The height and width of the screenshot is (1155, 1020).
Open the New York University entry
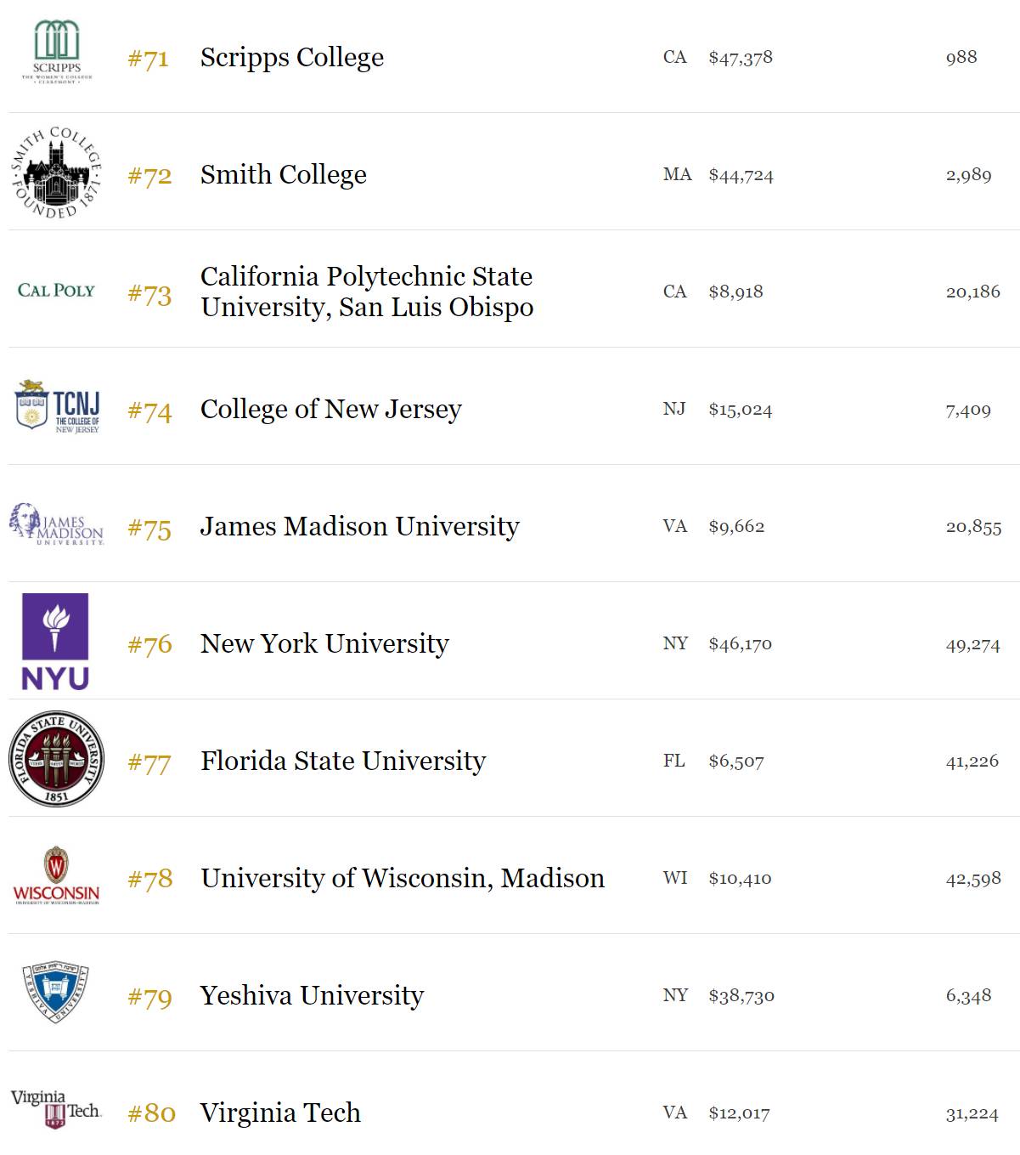coord(324,644)
